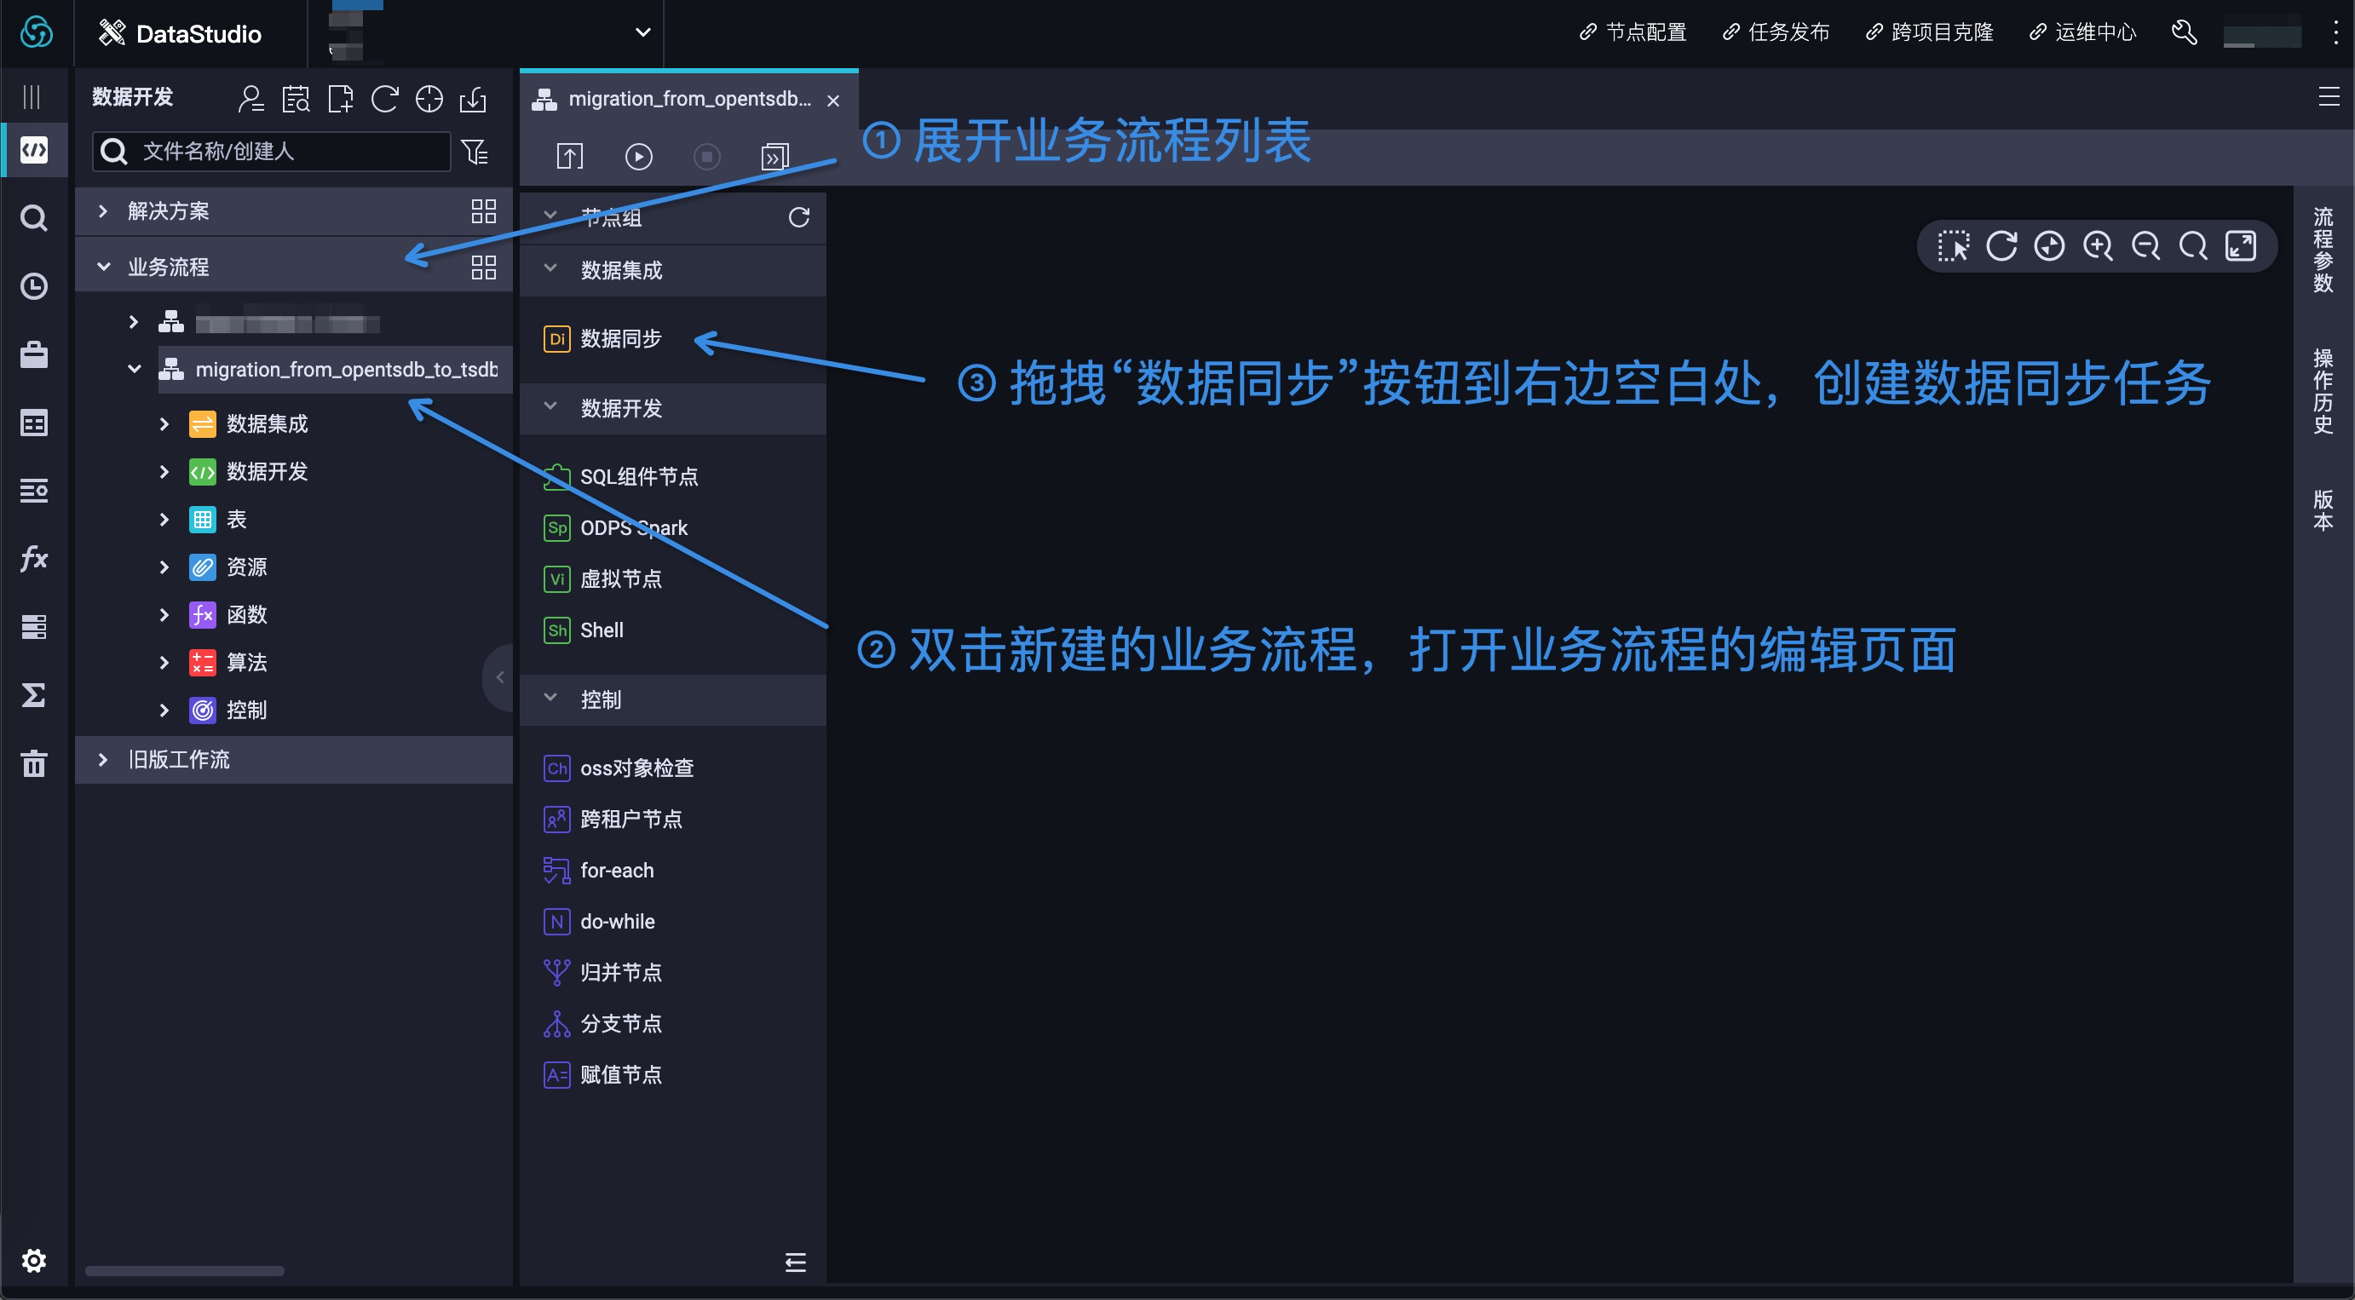
Task: Click the locate target icon in header
Action: coord(429,99)
